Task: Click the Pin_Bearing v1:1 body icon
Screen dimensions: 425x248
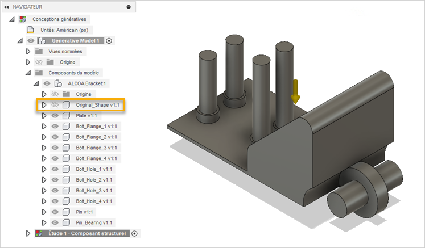Action: click(66, 222)
